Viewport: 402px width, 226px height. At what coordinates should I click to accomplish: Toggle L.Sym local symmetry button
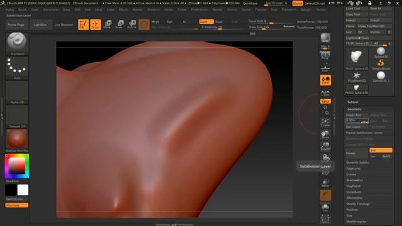coord(325,93)
